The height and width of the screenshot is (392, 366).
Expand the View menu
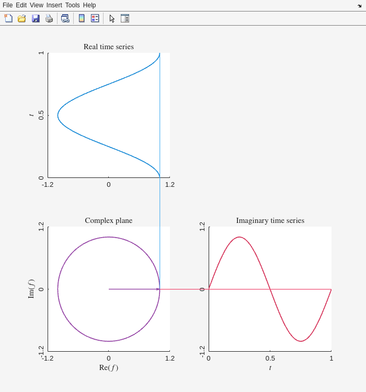[x=37, y=5]
